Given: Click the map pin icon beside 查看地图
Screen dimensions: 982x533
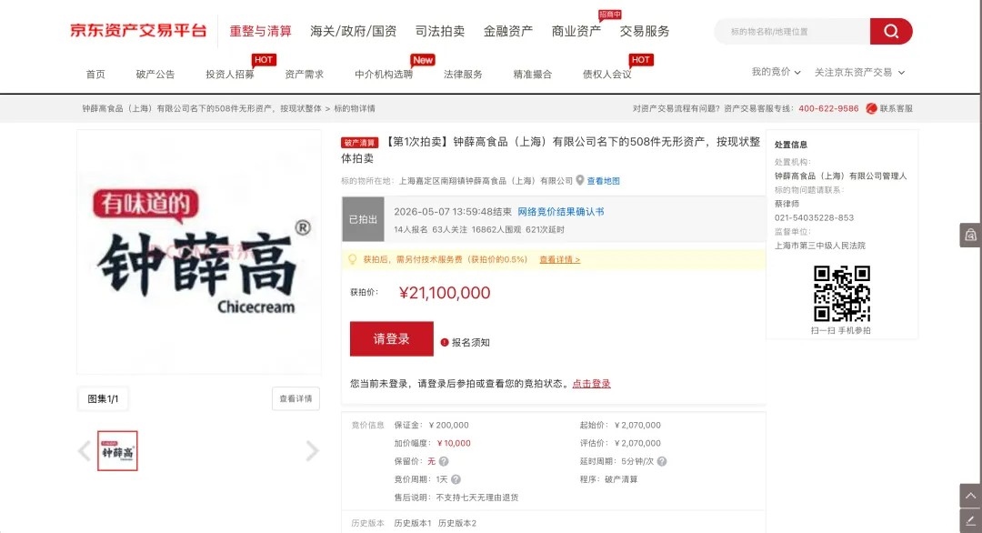Looking at the screenshot, I should pos(580,180).
